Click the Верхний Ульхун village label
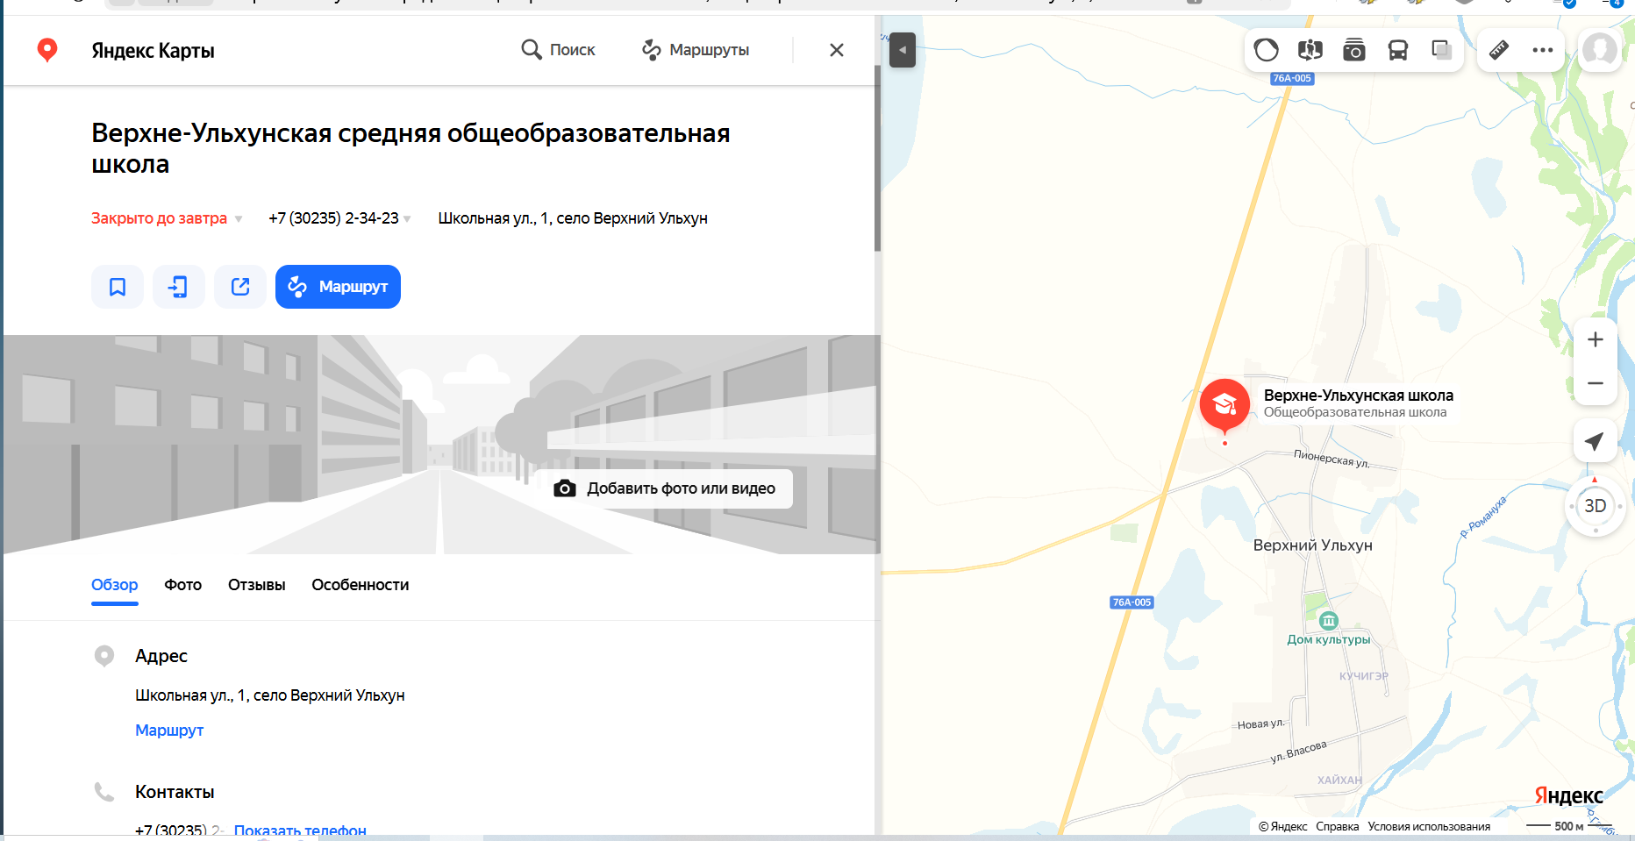 tap(1313, 545)
